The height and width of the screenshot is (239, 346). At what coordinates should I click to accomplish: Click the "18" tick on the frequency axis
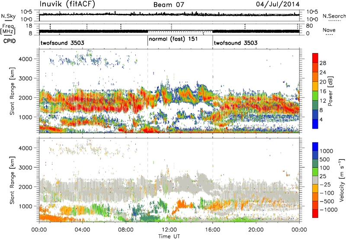[29, 26]
